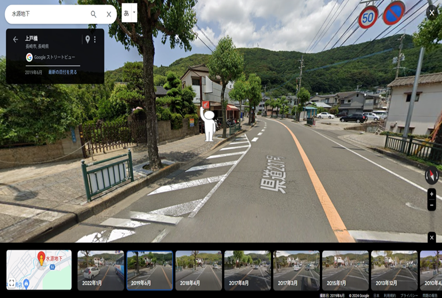Toggle the あ input method button
Viewport: 442px width, 298px height.
pos(126,13)
